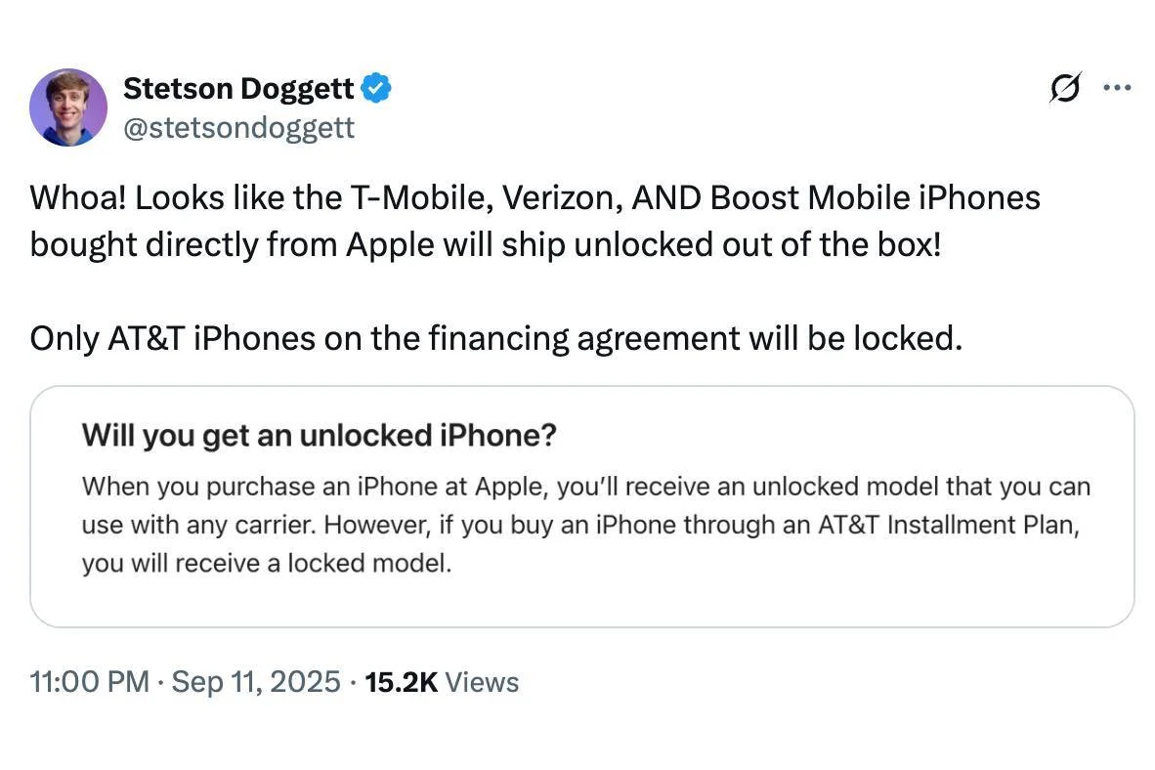Click the 11:00 PM timestamp

point(90,681)
